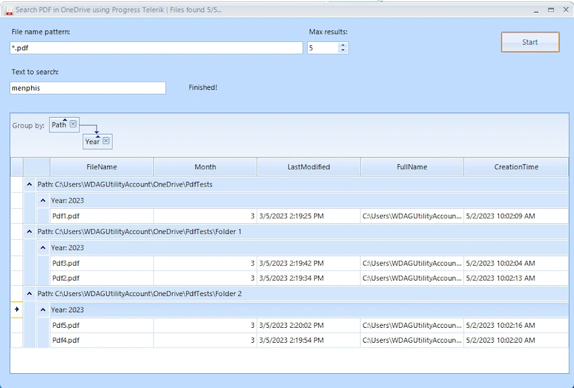Select the Pdf3.pdf file name cell
Screen dimensions: 574x388
[x=102, y=263]
